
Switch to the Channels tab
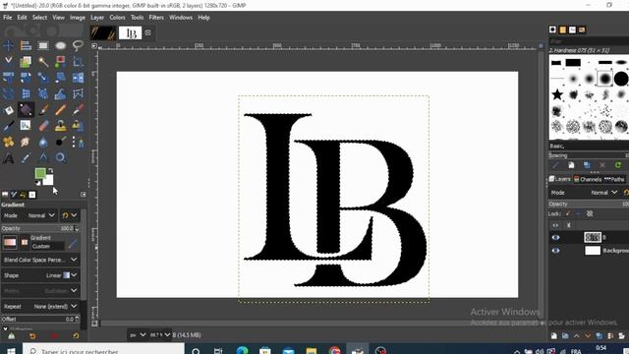(588, 179)
